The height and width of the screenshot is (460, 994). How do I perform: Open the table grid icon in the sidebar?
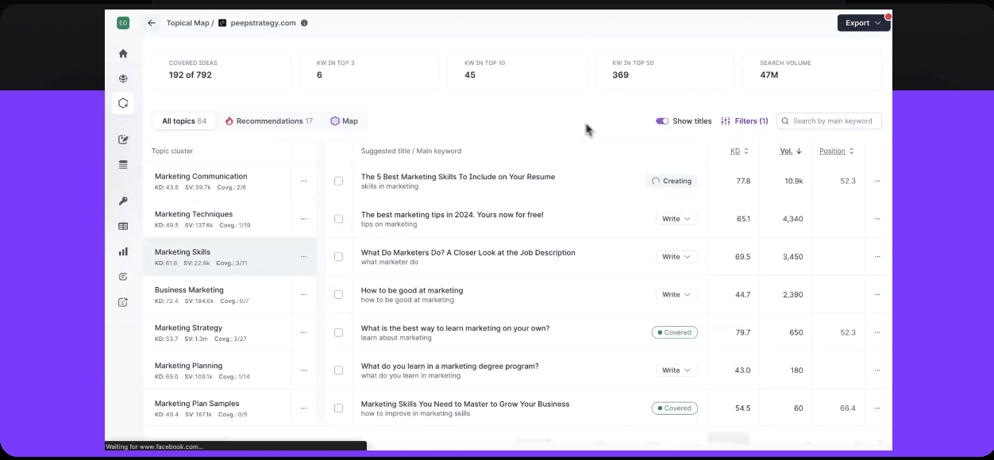pos(123,226)
